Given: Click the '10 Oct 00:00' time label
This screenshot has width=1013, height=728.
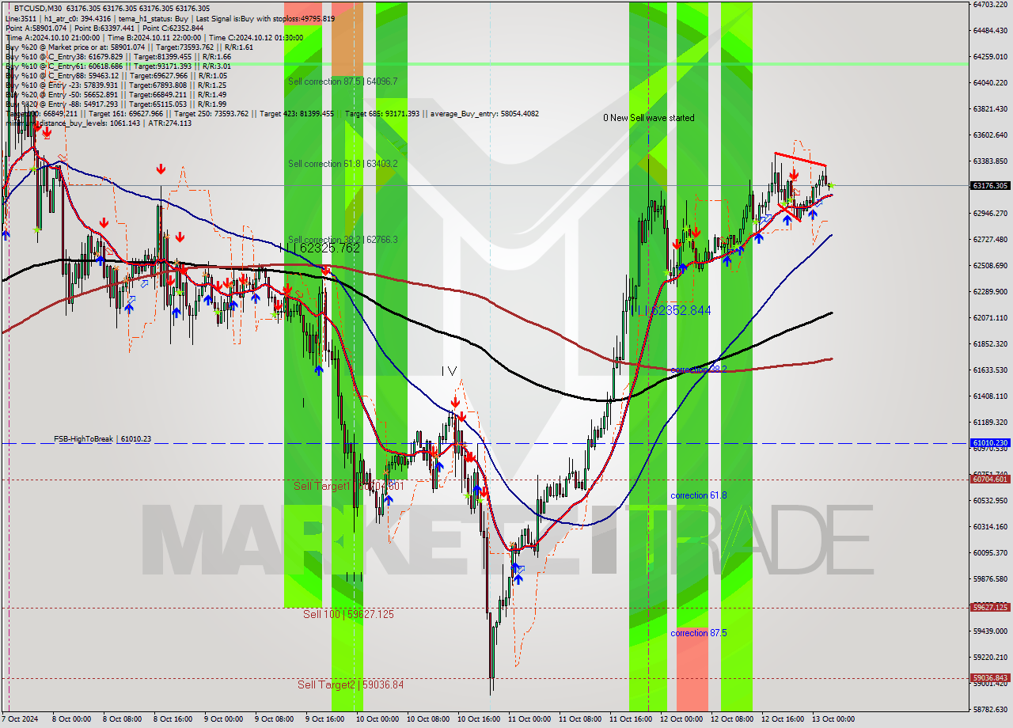Looking at the screenshot, I should pyautogui.click(x=377, y=719).
